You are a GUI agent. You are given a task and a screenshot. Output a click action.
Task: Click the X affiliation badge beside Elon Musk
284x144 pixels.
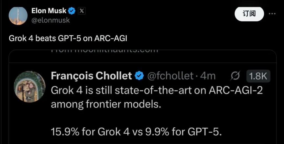click(82, 11)
